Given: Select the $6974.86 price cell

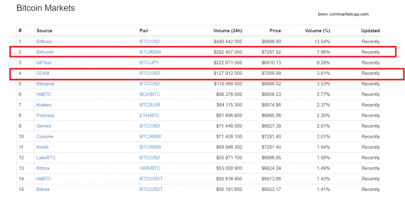Looking at the screenshot, I should coord(271,105).
